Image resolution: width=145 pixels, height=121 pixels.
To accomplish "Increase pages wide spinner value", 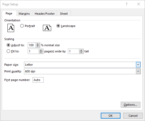I will 41,50.
